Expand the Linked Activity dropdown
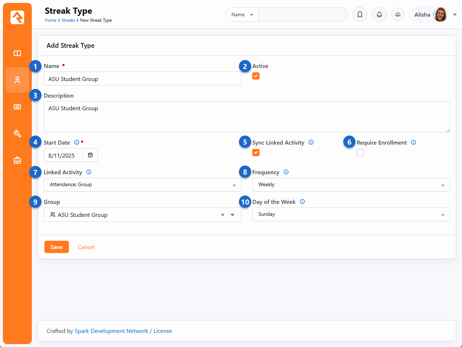462x347 pixels. coord(142,185)
